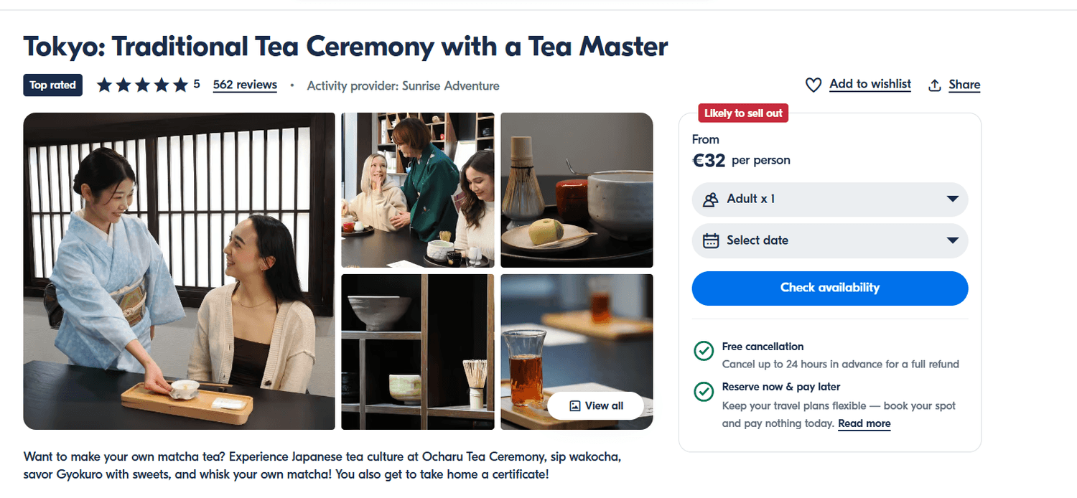Click the Add to wishlist link

click(x=869, y=84)
